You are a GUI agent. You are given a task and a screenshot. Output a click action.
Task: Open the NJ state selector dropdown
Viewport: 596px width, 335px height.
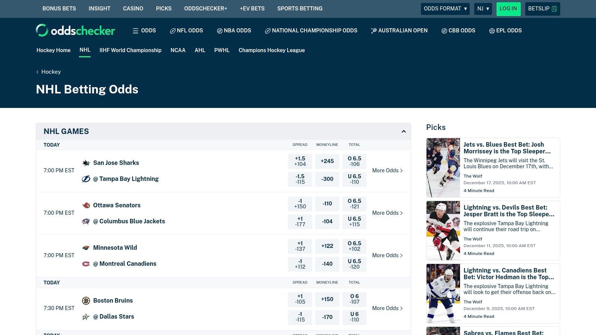tap(483, 9)
